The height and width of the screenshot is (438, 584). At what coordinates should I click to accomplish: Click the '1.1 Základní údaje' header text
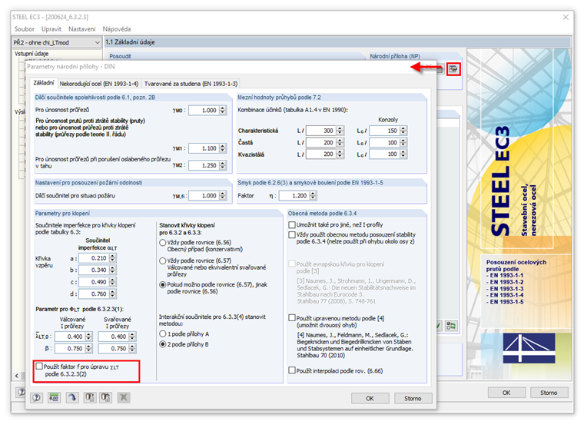(x=130, y=42)
